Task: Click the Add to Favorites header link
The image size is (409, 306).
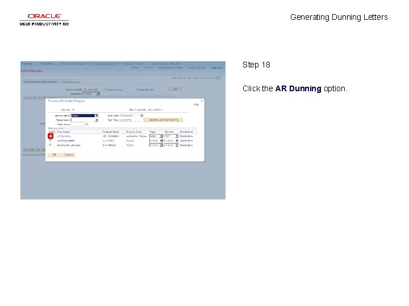Action: point(198,67)
